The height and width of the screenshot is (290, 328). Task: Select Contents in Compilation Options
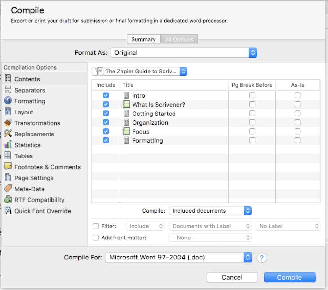click(x=44, y=79)
